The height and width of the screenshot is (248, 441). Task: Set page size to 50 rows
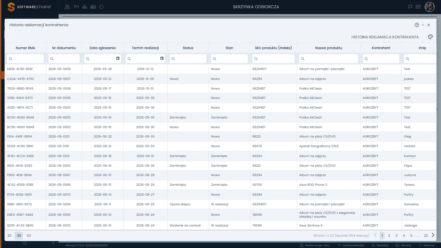(29, 236)
